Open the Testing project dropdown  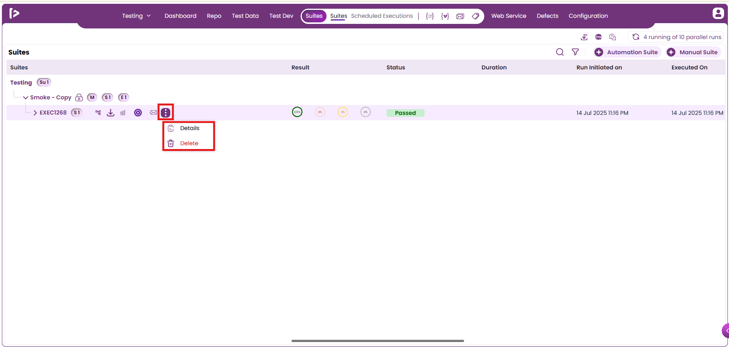[x=136, y=16]
